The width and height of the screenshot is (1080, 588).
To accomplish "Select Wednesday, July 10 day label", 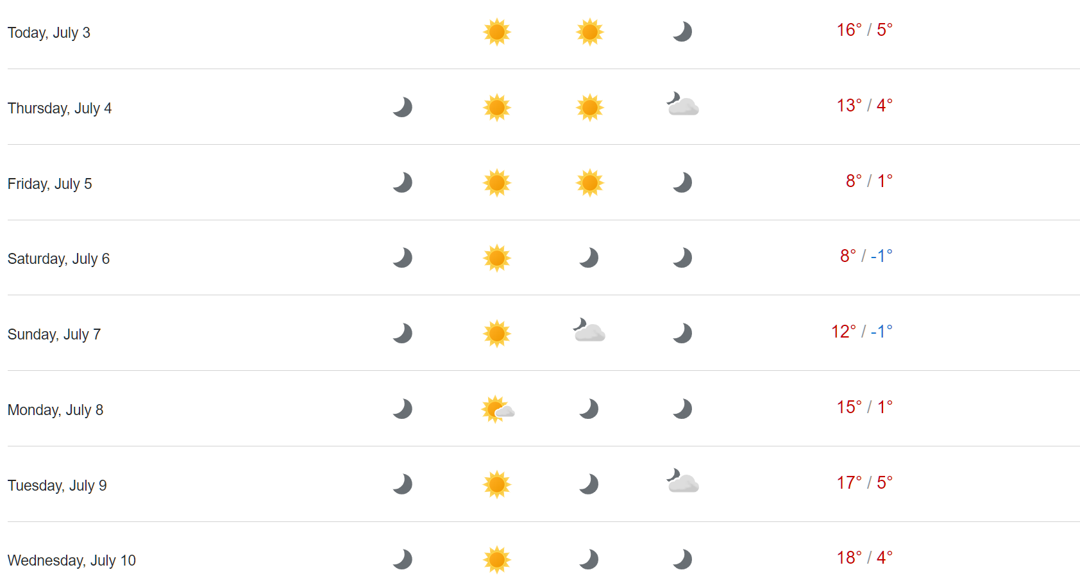I will point(72,560).
